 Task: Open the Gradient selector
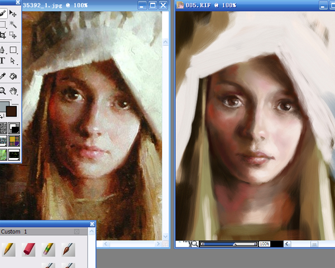point(14,128)
